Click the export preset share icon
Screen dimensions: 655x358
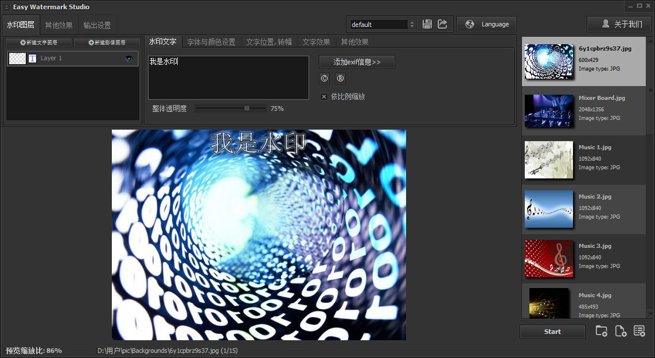click(x=443, y=24)
